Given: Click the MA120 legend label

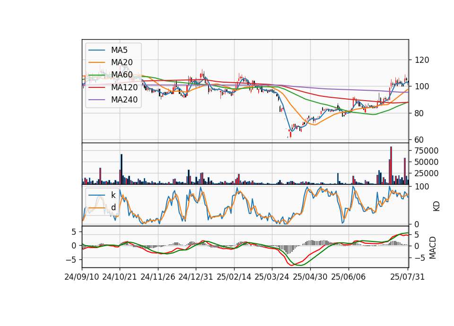Looking at the screenshot, I should [x=124, y=87].
